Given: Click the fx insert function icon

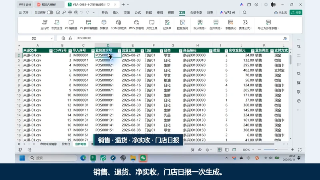Looking at the screenshot, I should tap(70, 38).
